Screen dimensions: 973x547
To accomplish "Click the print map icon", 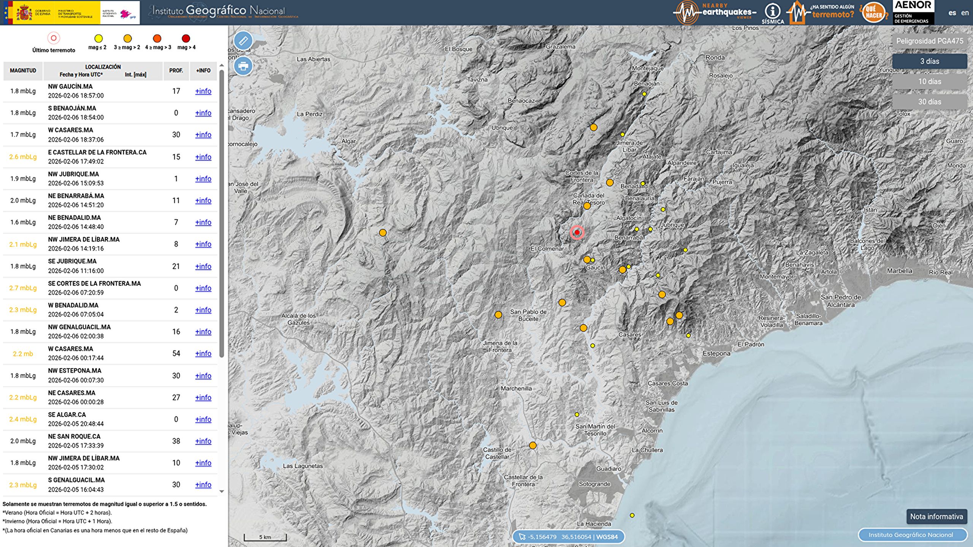I will click(x=243, y=66).
